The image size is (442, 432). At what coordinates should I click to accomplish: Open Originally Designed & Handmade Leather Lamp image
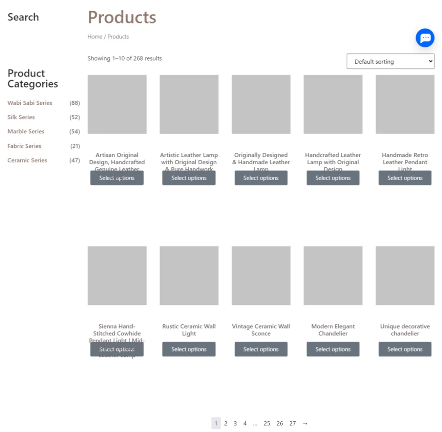coord(261,104)
